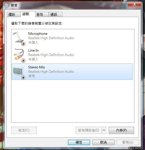Click the 套用(A) apply button
Image resolution: width=145 pixels, height=150 pixels.
pyautogui.click(x=128, y=142)
